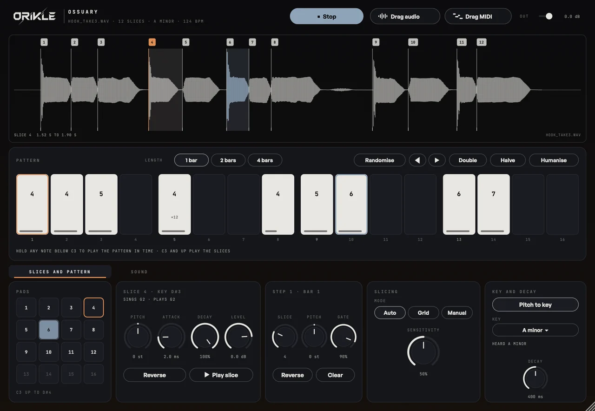The image size is (595, 411).
Task: Halve the pattern
Action: pos(508,160)
